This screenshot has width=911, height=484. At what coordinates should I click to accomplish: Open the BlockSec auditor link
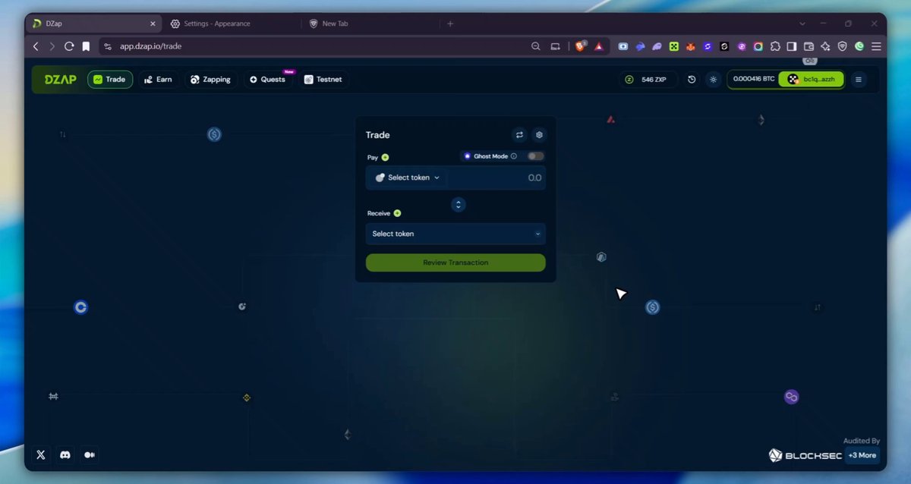805,455
